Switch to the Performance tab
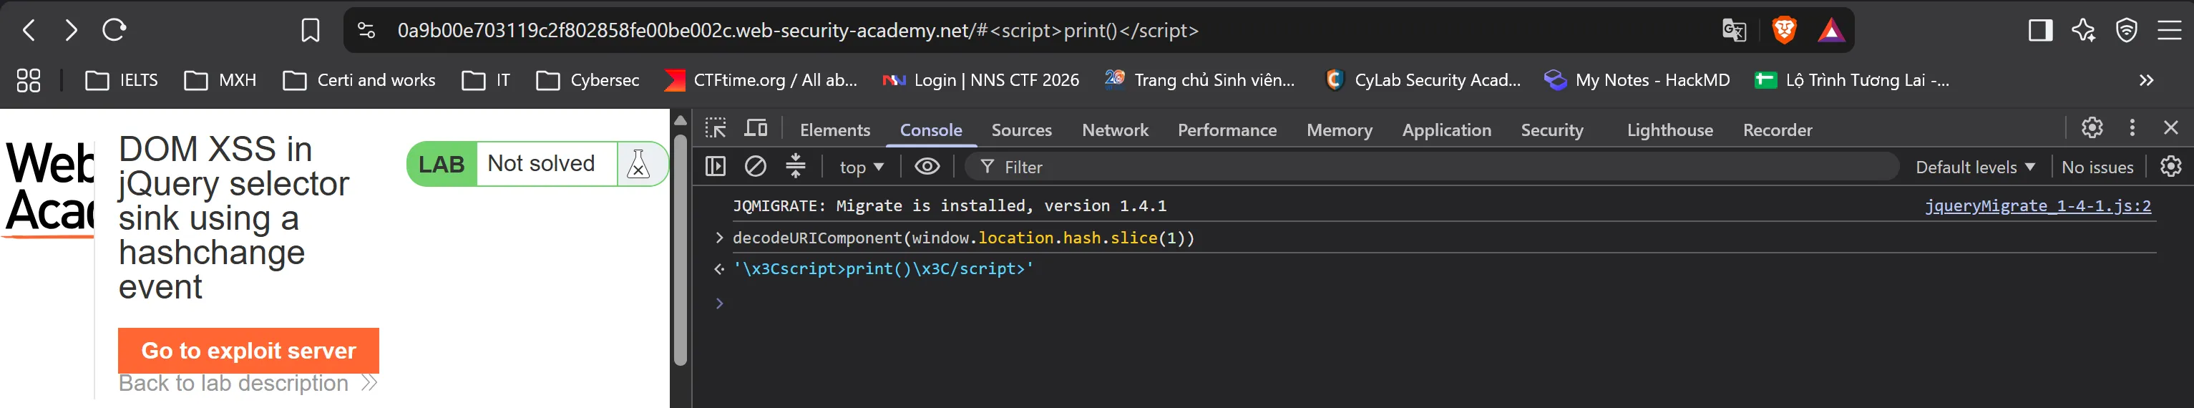The image size is (2194, 408). point(1227,130)
